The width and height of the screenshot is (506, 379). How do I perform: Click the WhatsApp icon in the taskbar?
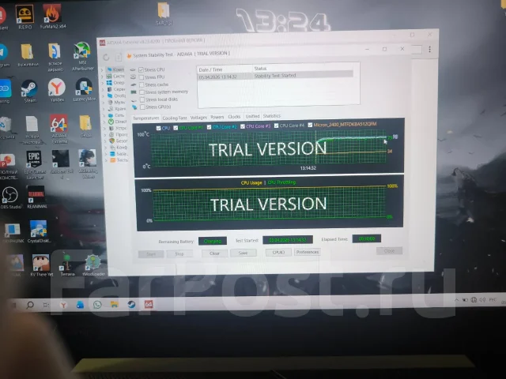coord(97,304)
